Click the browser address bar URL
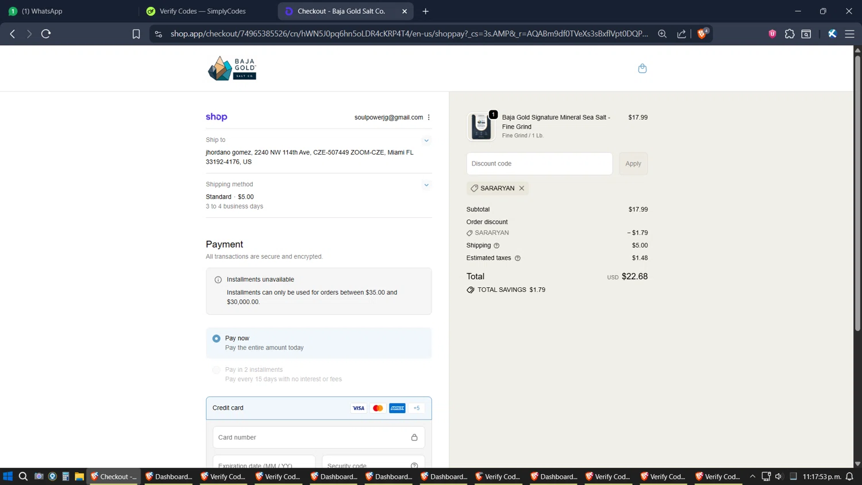This screenshot has width=862, height=485. pos(409,34)
